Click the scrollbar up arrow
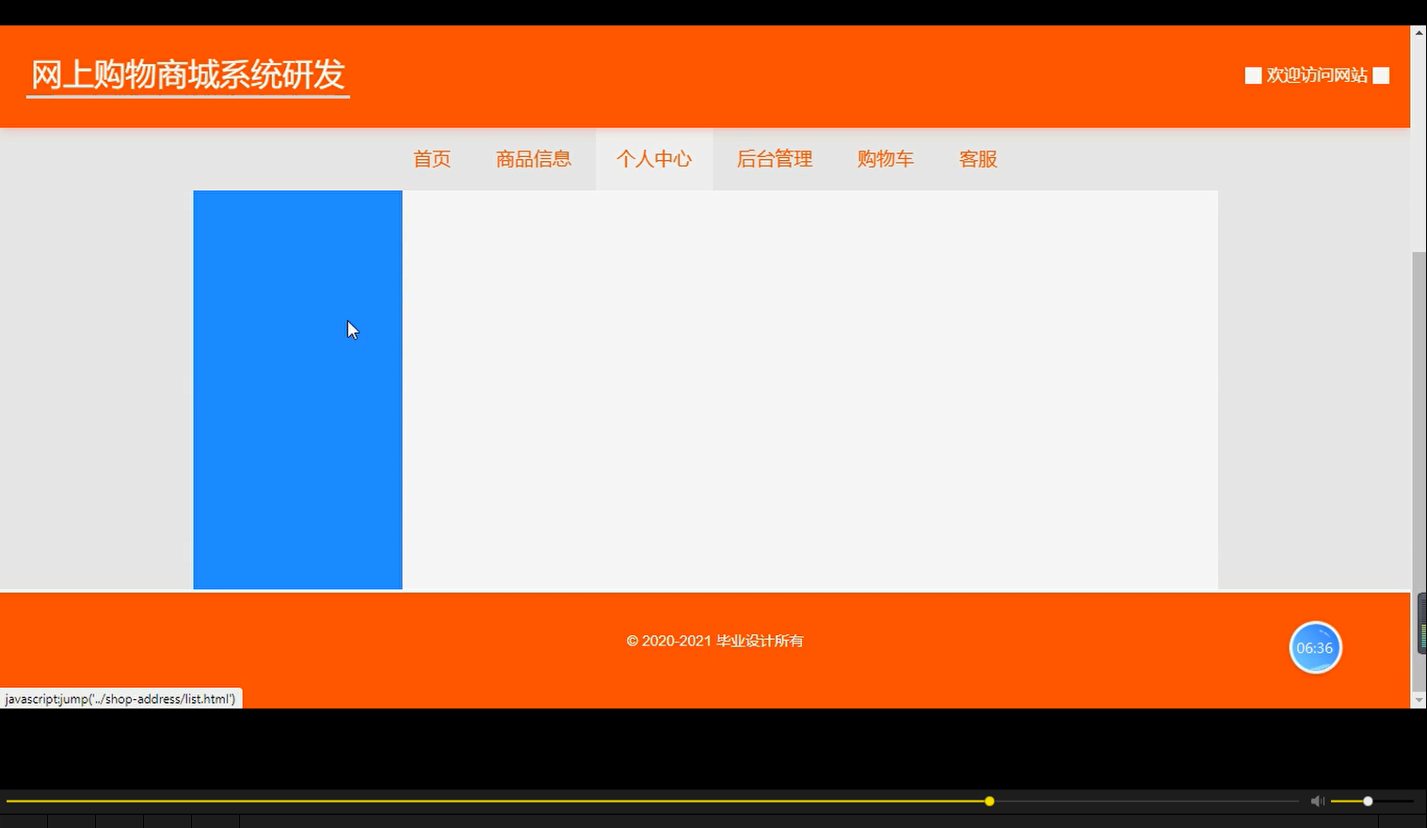 click(1418, 31)
